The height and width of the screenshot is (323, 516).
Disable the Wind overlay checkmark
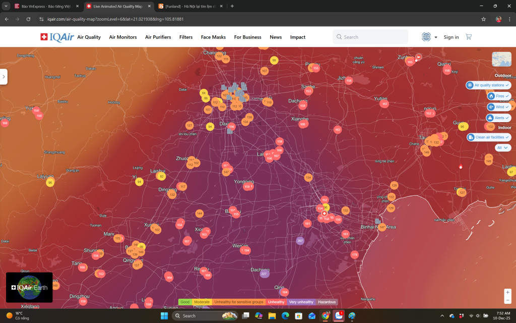(x=506, y=107)
